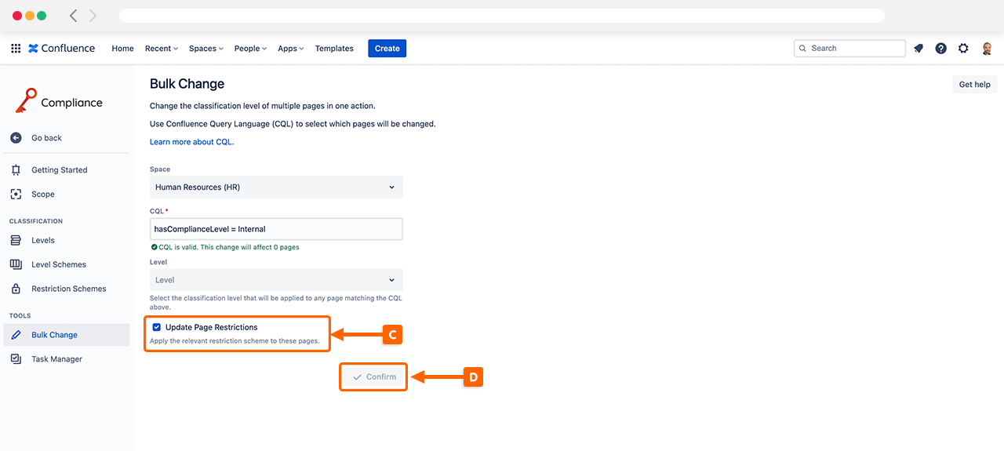Click the Get help button

[974, 85]
